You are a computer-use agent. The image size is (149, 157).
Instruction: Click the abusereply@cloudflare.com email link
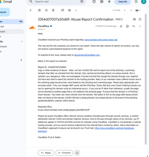tap(87, 55)
